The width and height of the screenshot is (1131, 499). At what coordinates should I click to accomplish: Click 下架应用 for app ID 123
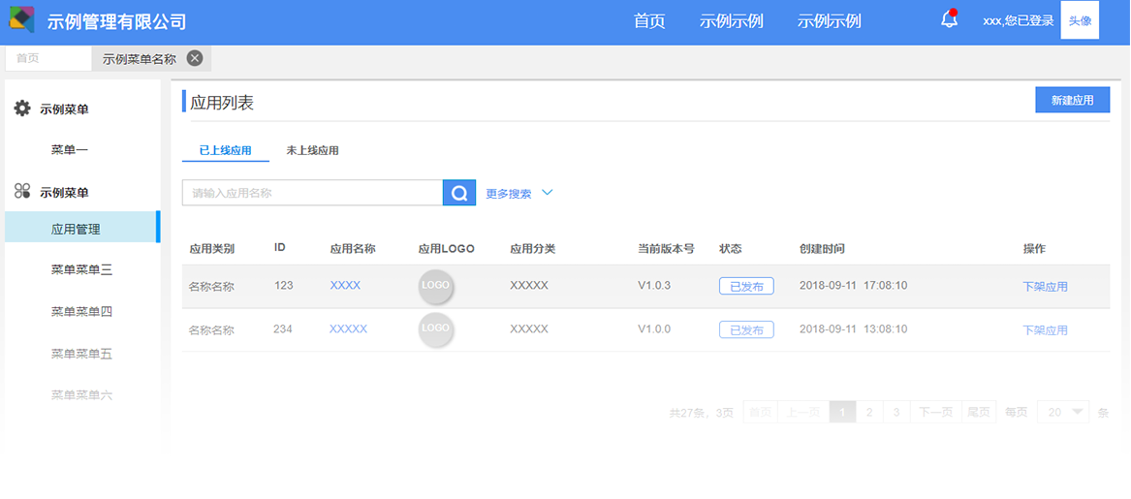click(x=1045, y=287)
